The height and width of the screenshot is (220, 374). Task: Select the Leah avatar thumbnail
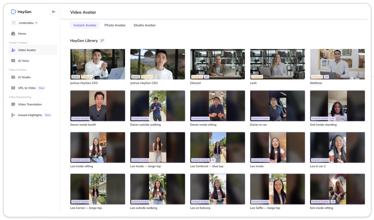[277, 64]
